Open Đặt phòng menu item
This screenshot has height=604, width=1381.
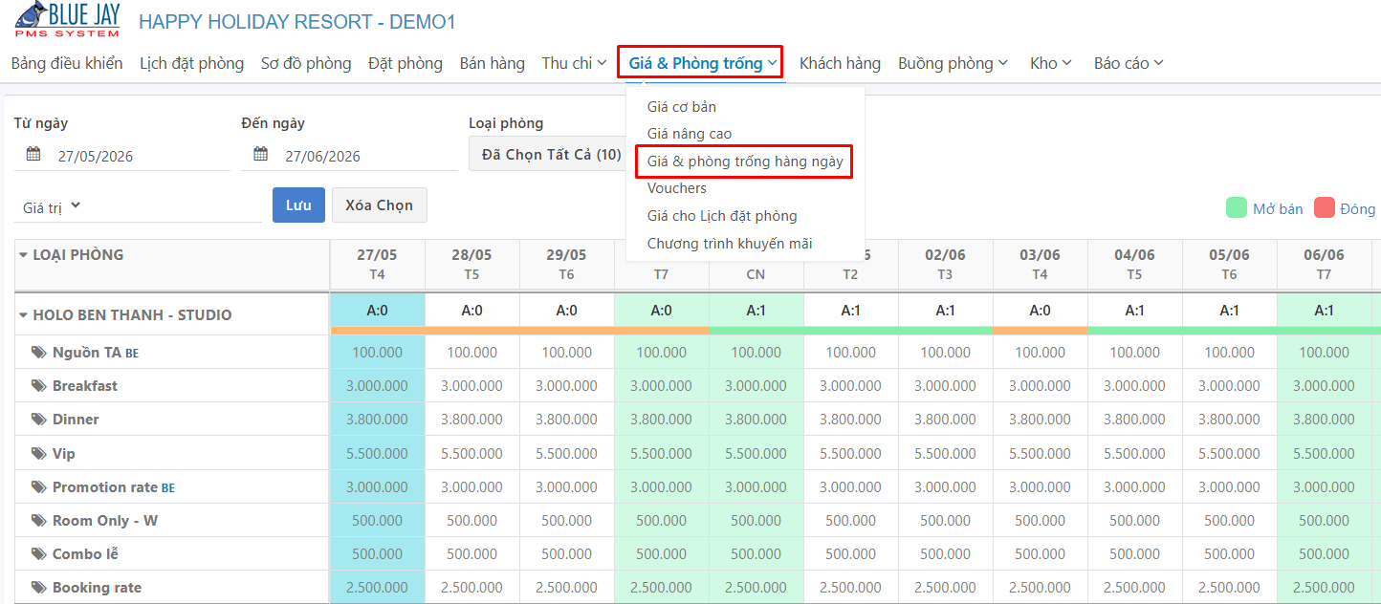406,63
